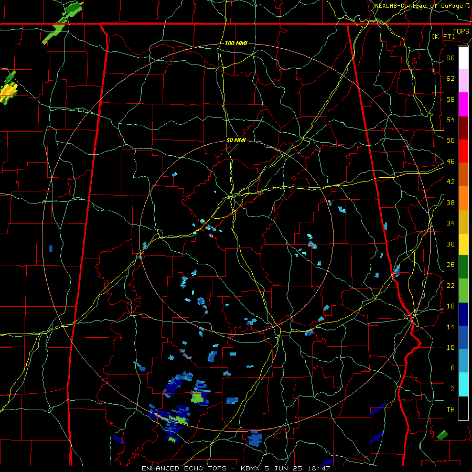Click the "TH" threshold label
The width and height of the screenshot is (472, 472).
tap(450, 410)
